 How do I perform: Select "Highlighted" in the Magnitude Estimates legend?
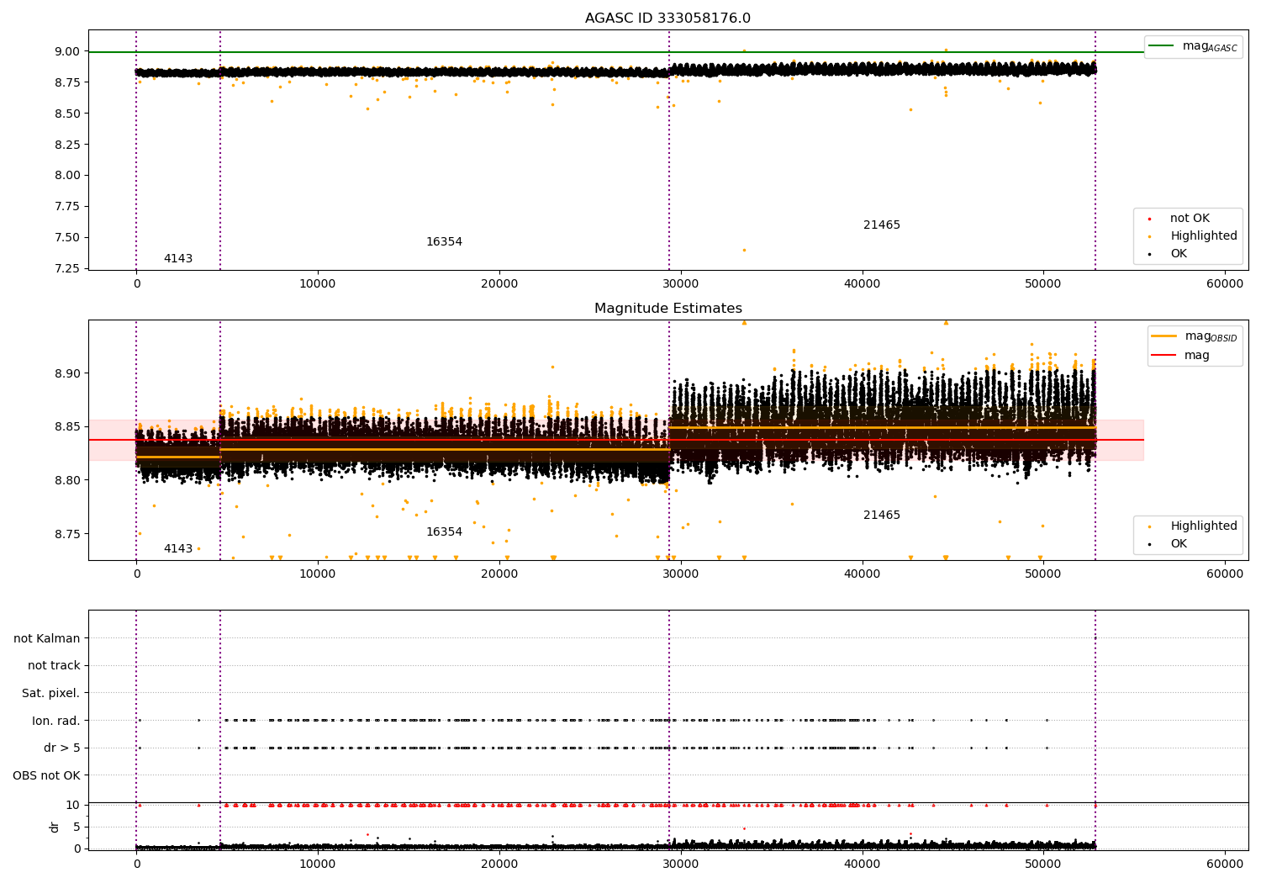point(1204,526)
